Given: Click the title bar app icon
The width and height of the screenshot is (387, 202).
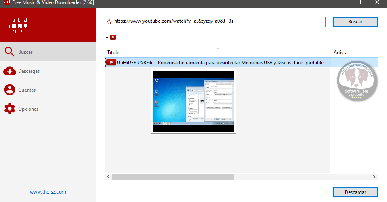Looking at the screenshot, I should [7, 2].
